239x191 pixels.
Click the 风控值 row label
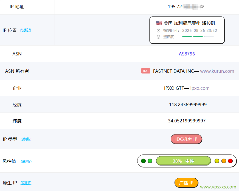9,161
